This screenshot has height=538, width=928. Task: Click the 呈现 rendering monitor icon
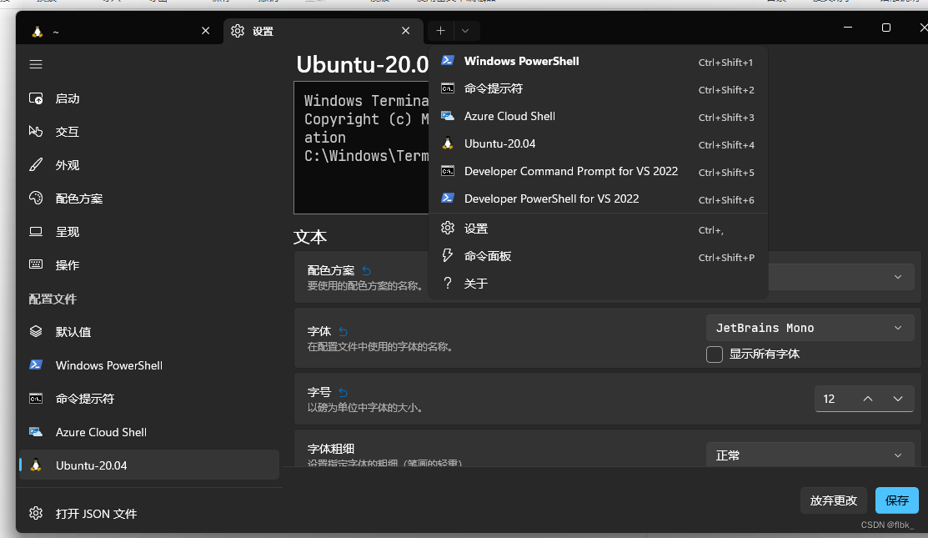click(x=36, y=231)
